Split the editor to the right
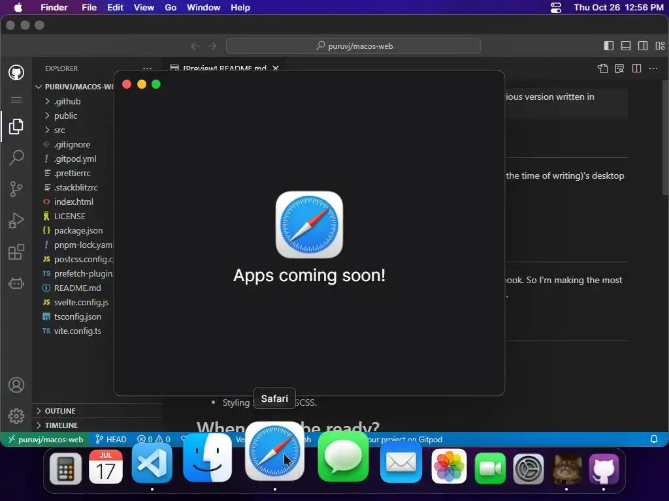669x501 pixels. 636,68
